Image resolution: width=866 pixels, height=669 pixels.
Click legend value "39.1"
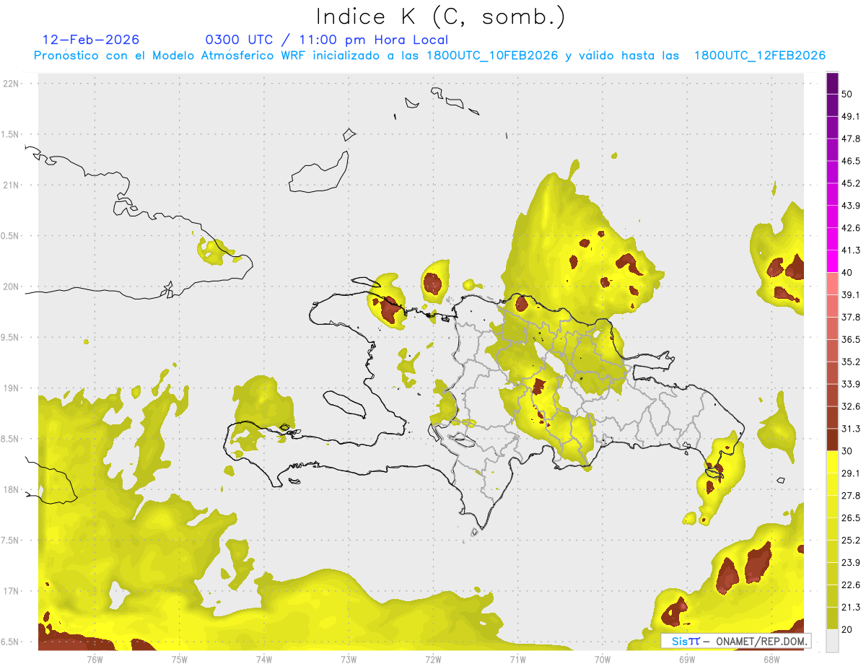[x=851, y=295]
